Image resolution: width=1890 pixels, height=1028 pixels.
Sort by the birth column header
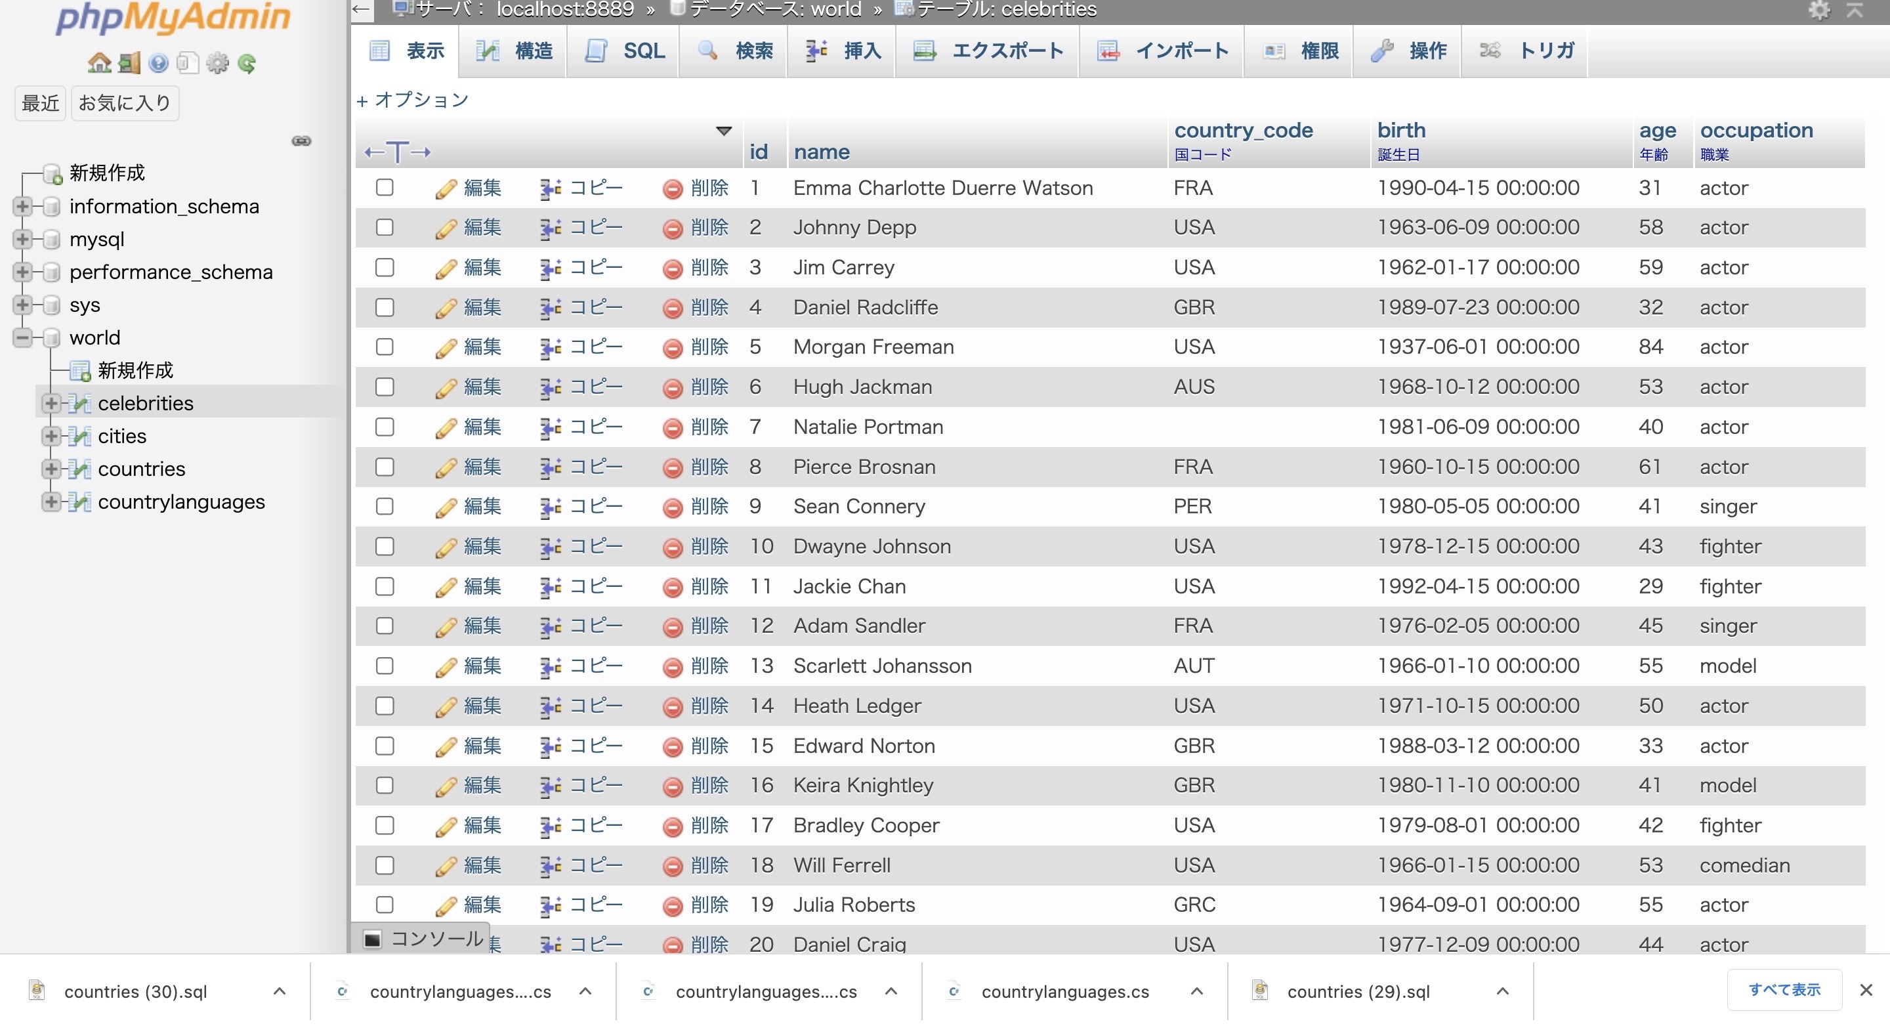(1400, 130)
